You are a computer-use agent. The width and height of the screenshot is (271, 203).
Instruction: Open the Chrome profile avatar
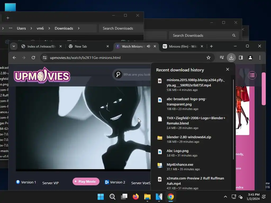(x=250, y=57)
